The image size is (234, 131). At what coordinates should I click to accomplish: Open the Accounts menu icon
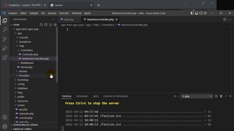click(5, 117)
